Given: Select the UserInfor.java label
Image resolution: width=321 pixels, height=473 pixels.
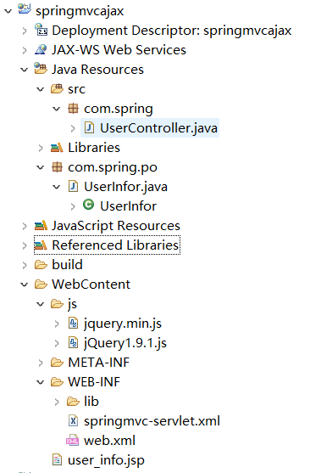Looking at the screenshot, I should coord(125,187).
